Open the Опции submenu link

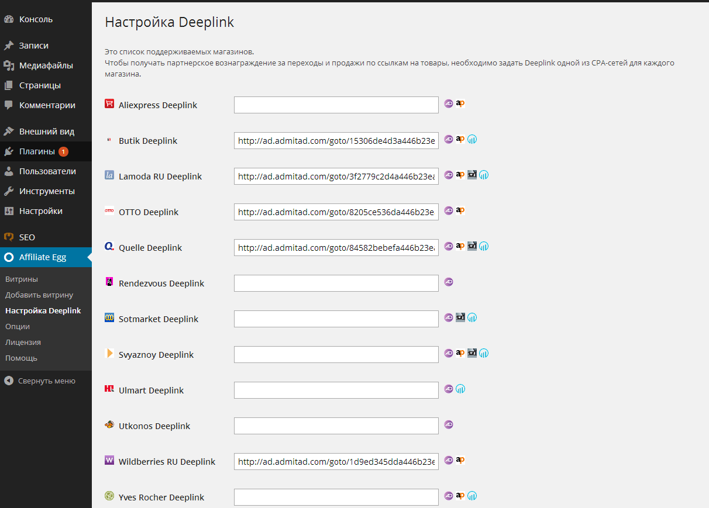(18, 327)
